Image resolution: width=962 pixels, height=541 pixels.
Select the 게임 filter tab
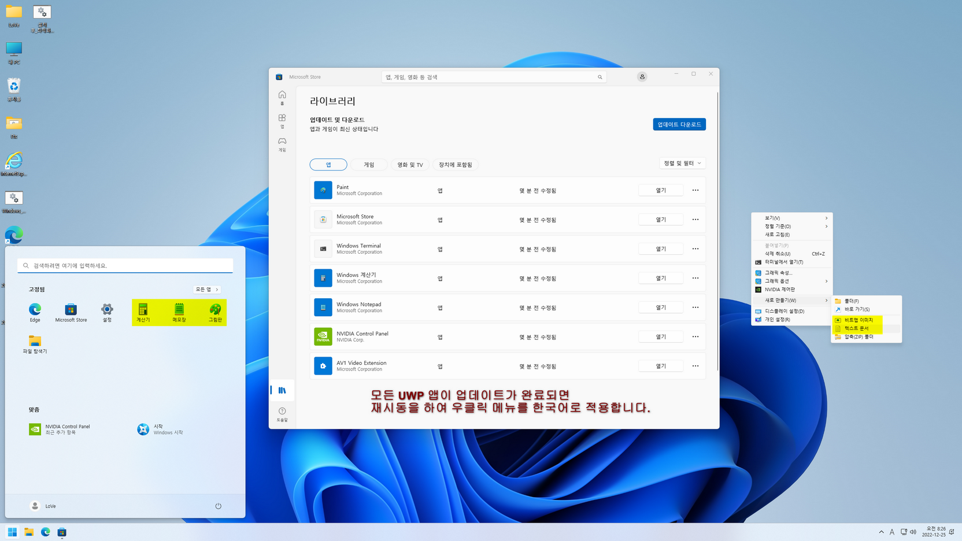(x=369, y=165)
